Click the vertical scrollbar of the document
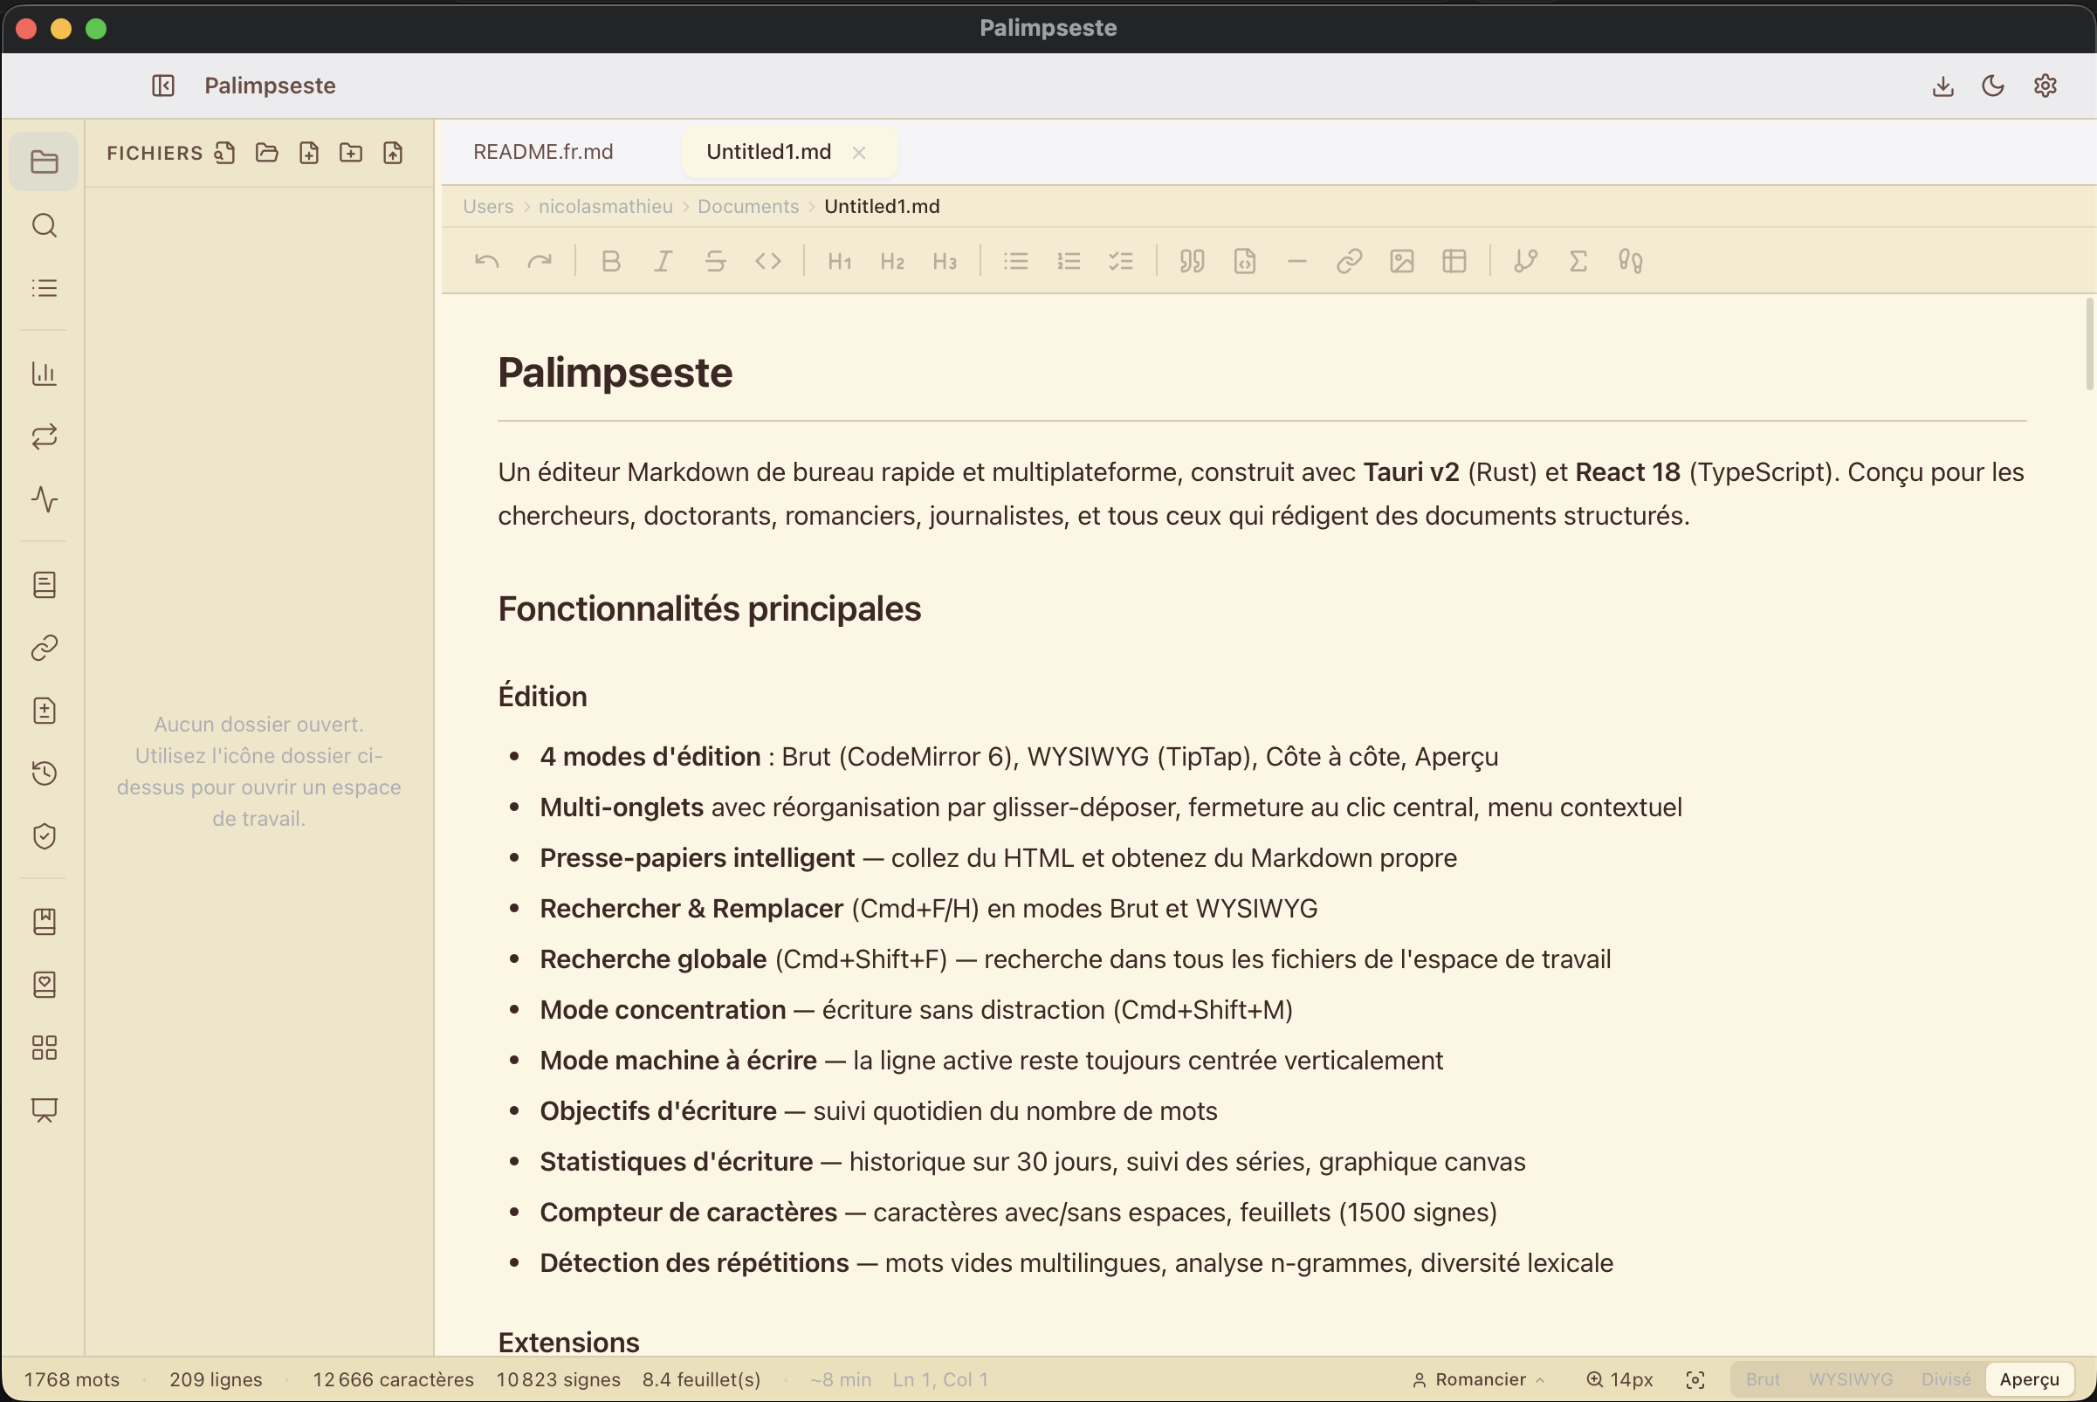 pyautogui.click(x=2089, y=344)
